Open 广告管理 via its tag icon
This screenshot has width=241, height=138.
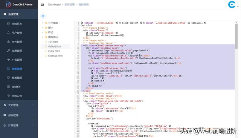(x=8, y=60)
